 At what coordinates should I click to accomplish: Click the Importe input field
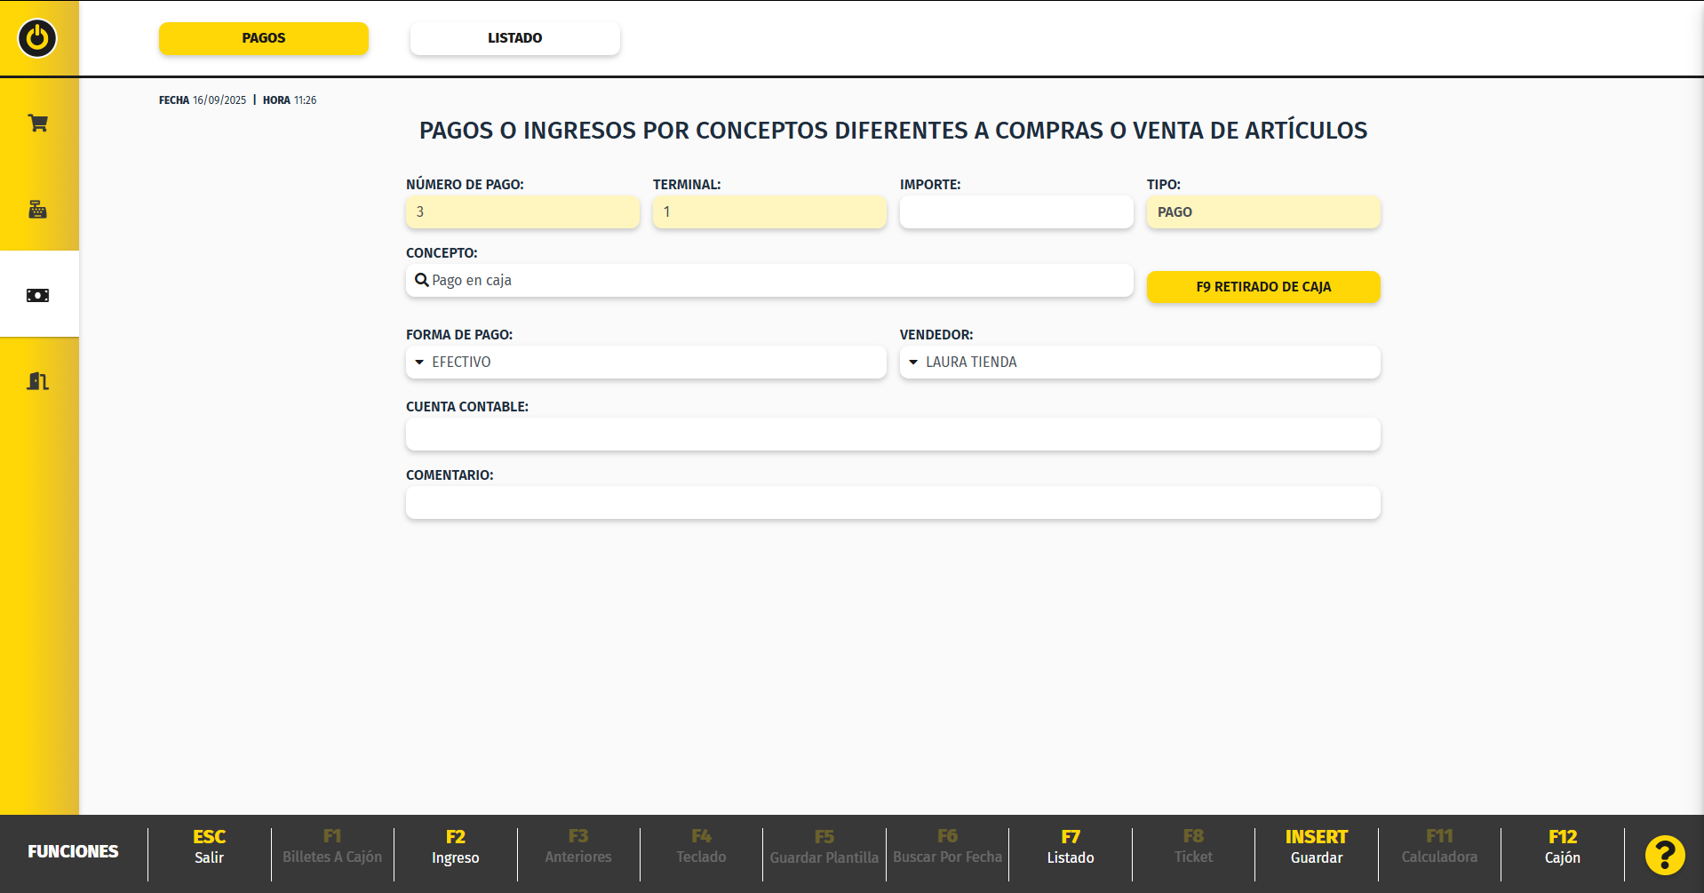1015,212
